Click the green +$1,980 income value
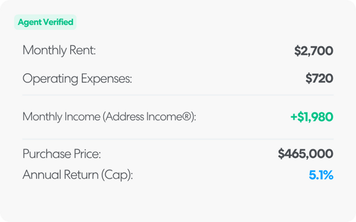Screen dimensions: 356x222 pos(311,117)
